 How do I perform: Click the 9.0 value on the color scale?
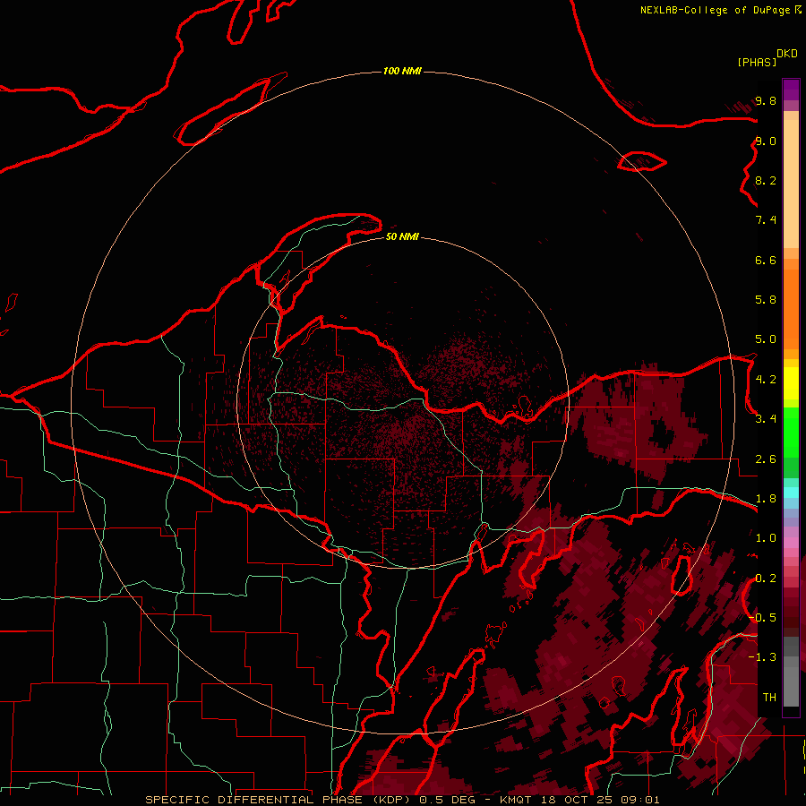[766, 141]
